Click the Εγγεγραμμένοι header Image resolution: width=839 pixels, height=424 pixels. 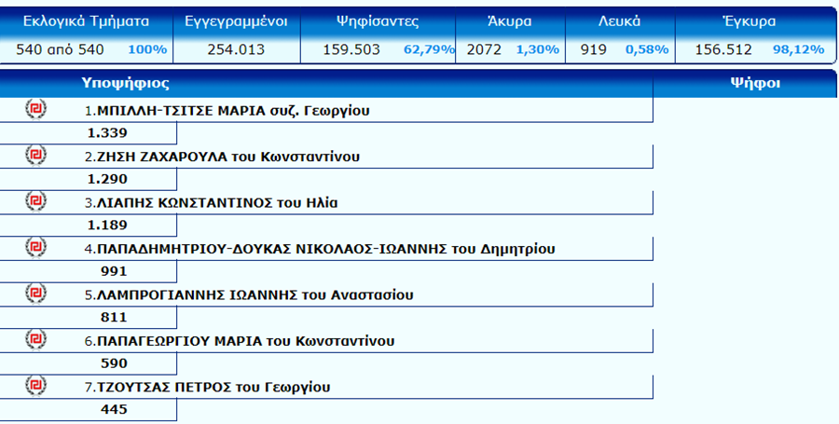[x=236, y=22]
